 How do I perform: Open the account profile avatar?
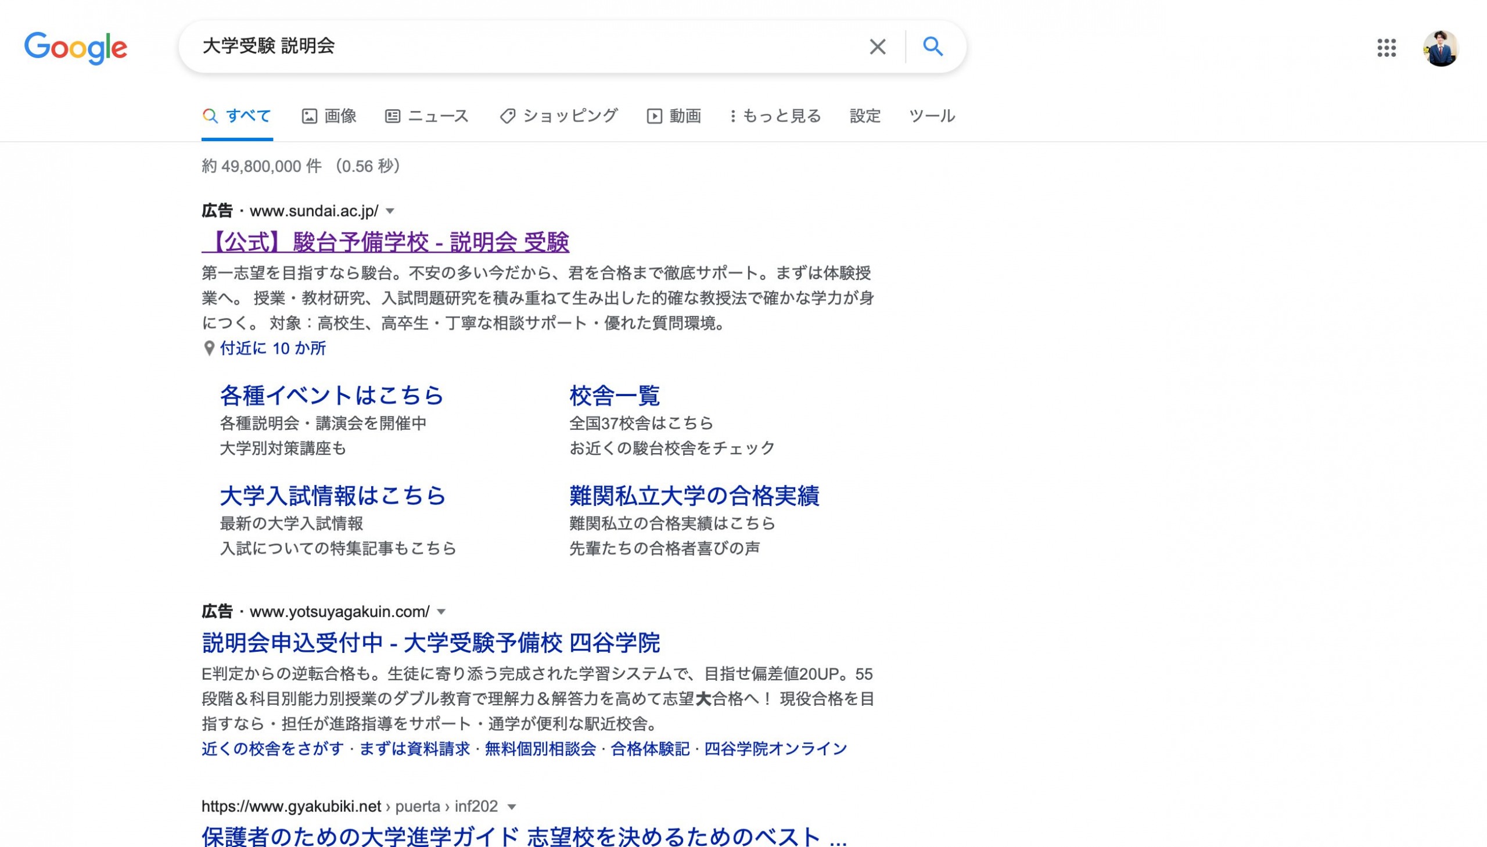point(1441,48)
